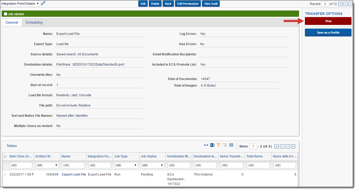The width and height of the screenshot is (357, 191).
Task: Select the General tab
Action: [x=12, y=23]
